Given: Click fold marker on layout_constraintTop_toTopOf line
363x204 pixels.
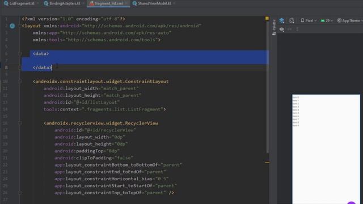Looking at the screenshot, I should (20, 193).
